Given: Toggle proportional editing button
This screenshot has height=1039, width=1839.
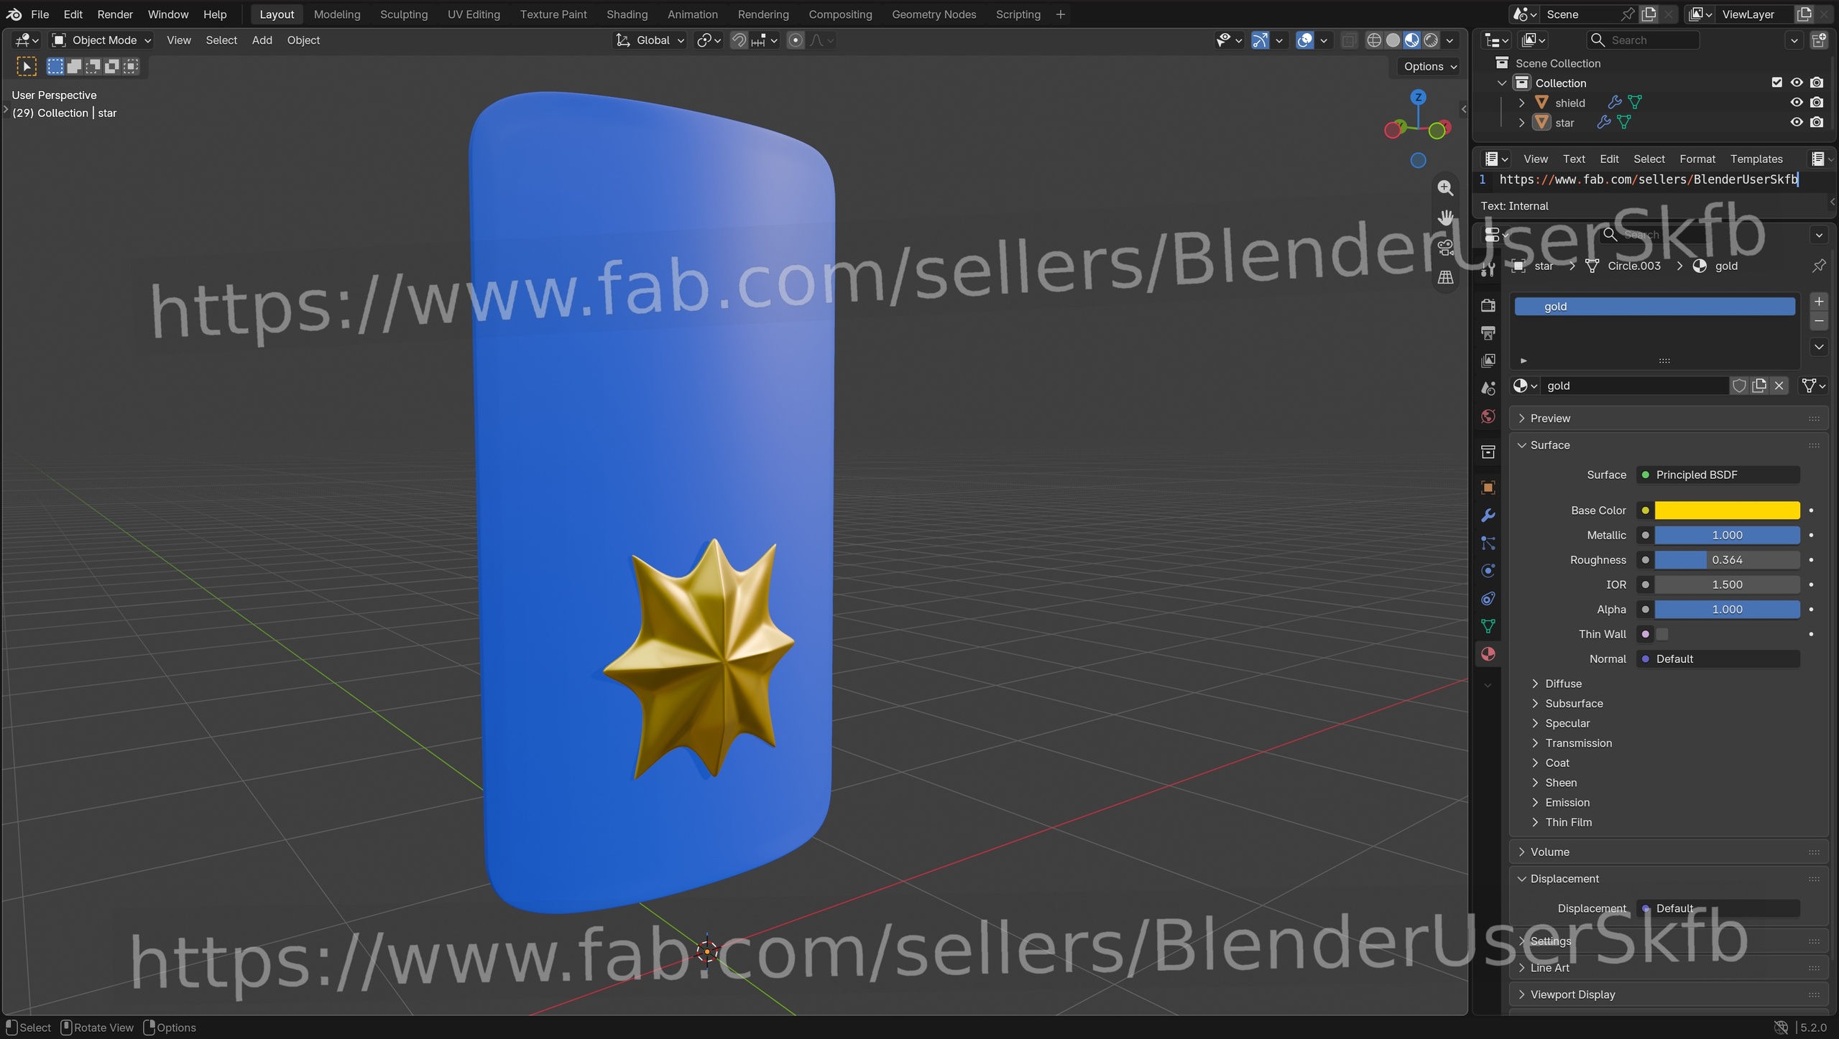Looking at the screenshot, I should 796,40.
